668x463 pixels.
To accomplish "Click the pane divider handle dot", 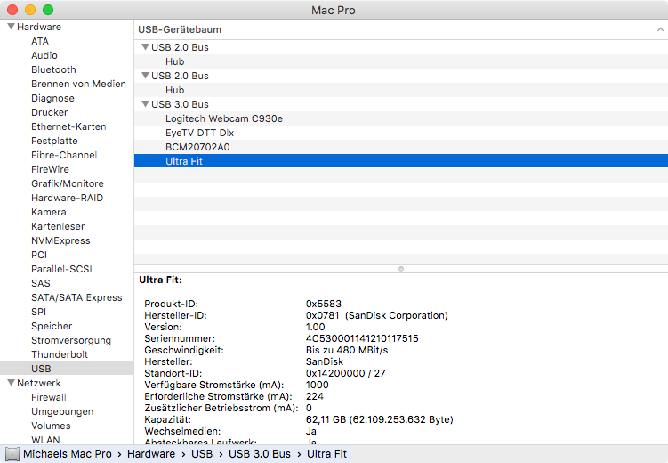I will pos(401,268).
